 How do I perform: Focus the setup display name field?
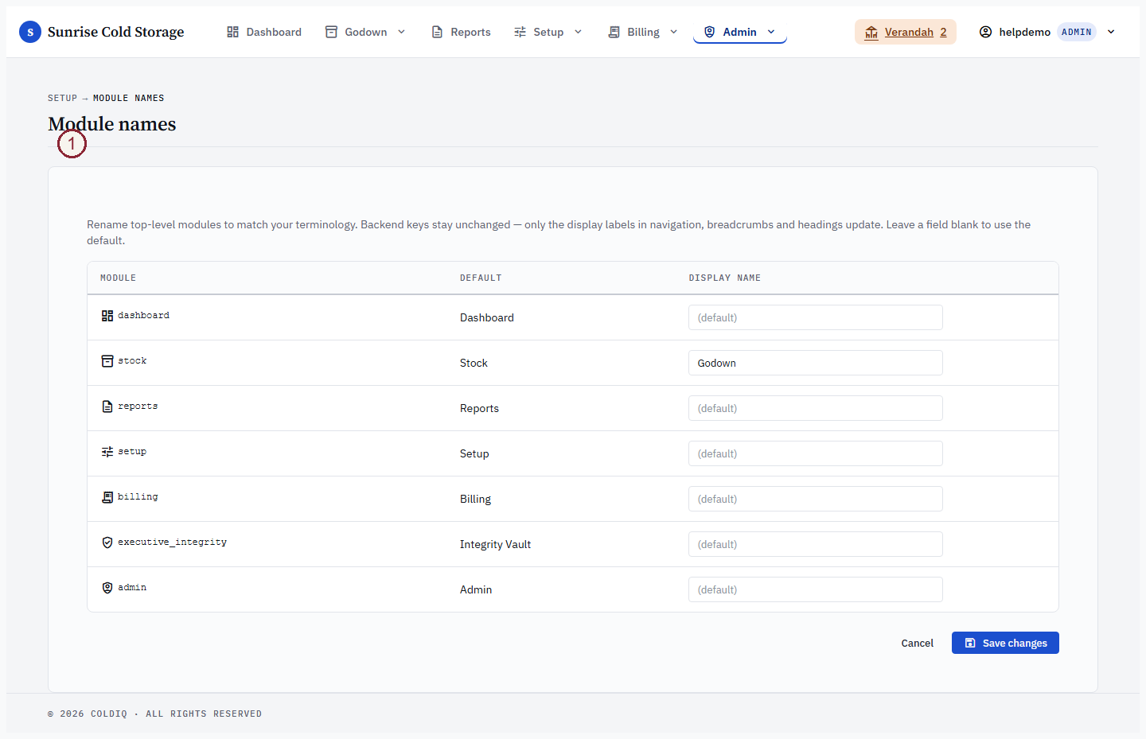815,453
